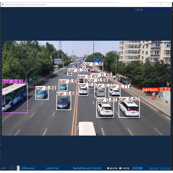The height and width of the screenshot is (173, 173).
Task: Decrease the frame rate spinner value
Action: [18, 169]
